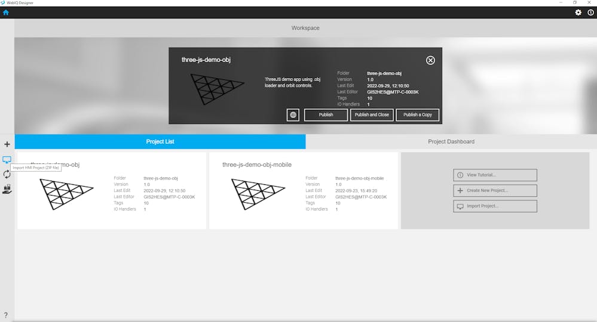Click Import Project... button

tap(495, 206)
